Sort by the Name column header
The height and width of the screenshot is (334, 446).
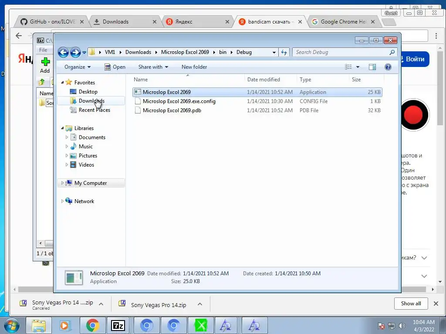pos(188,80)
